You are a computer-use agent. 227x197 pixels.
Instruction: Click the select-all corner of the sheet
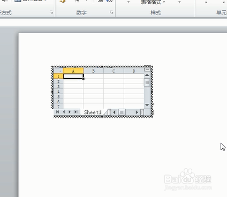[x=58, y=71]
